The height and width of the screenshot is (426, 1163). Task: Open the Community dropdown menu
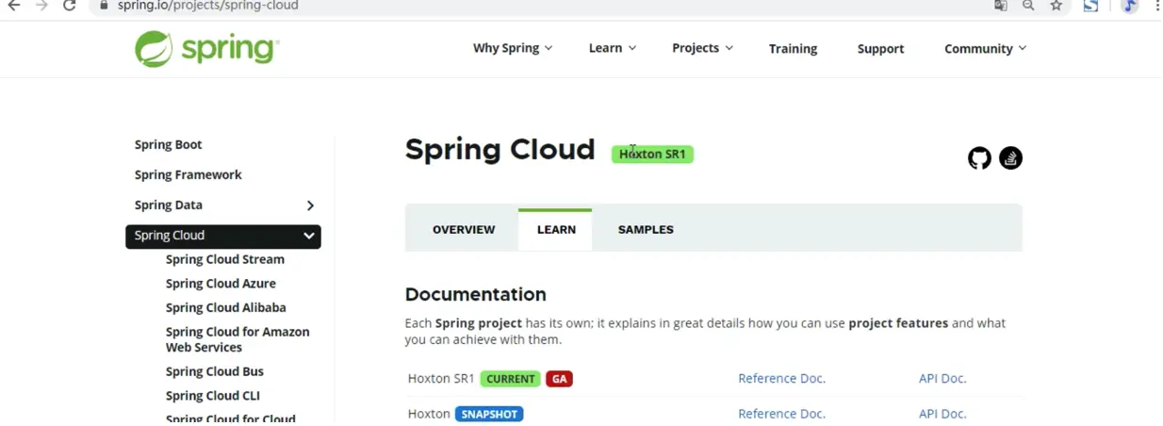click(x=986, y=48)
